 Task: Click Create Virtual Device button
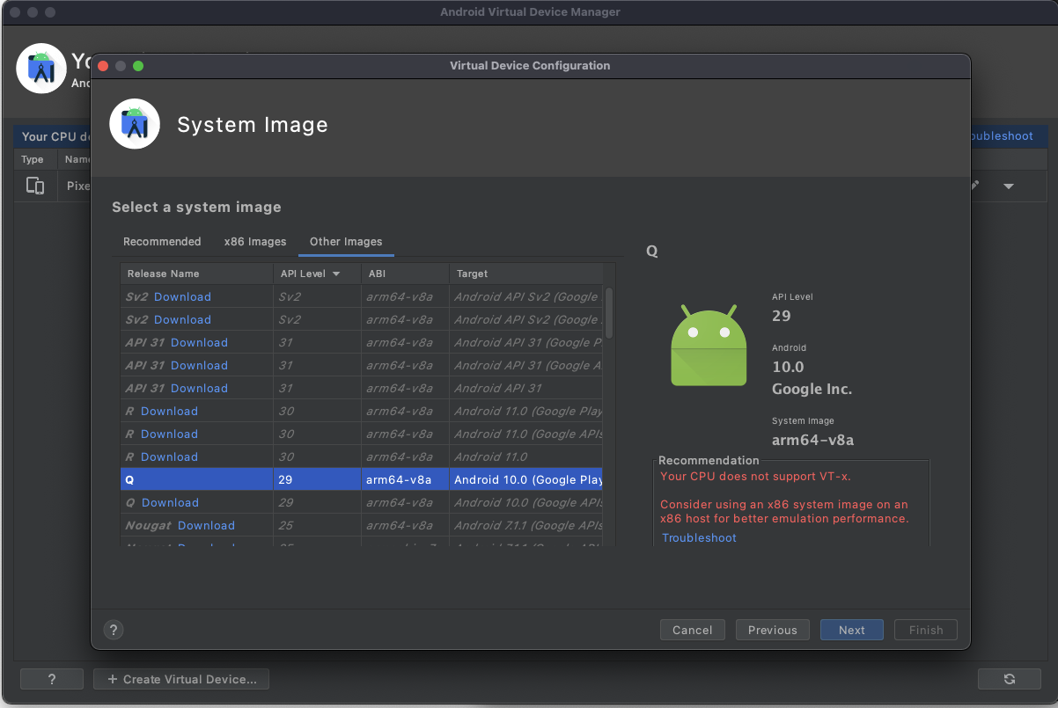click(x=182, y=679)
